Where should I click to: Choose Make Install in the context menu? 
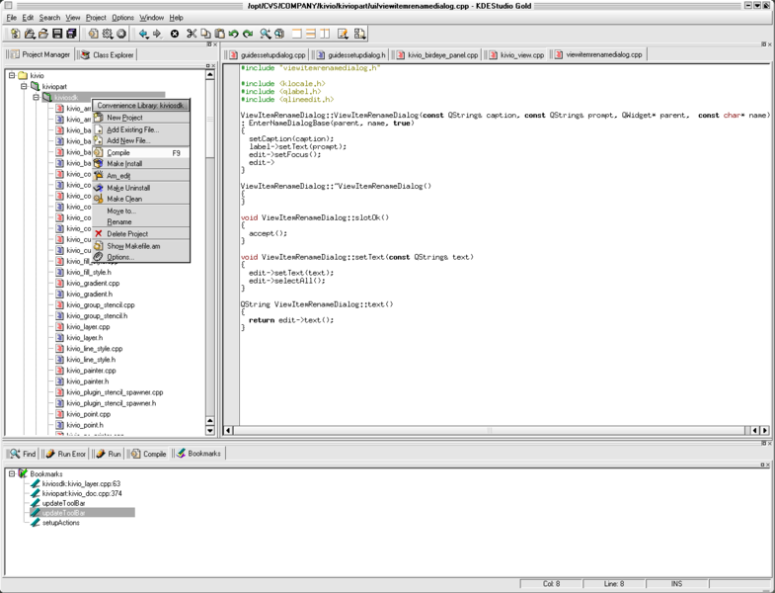point(141,163)
